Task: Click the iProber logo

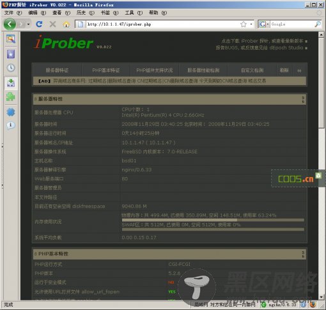Action: (63, 42)
